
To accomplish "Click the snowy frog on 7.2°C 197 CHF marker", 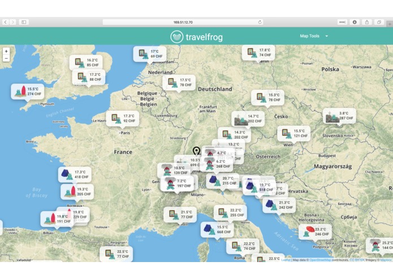I will point(170,184).
